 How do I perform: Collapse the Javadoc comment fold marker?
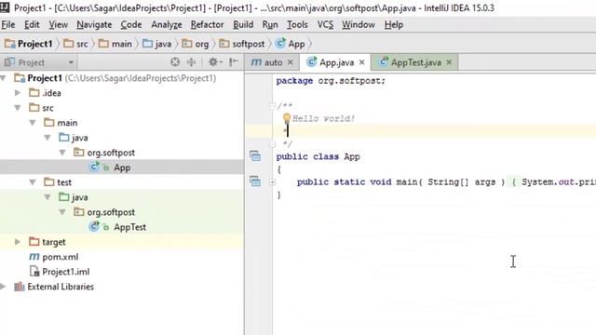click(x=272, y=106)
